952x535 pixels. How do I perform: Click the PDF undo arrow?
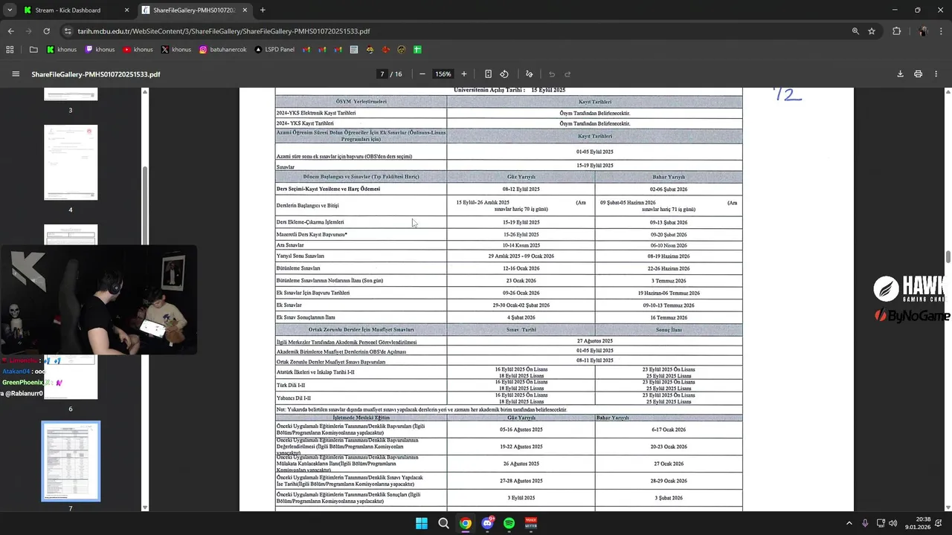[x=552, y=74]
